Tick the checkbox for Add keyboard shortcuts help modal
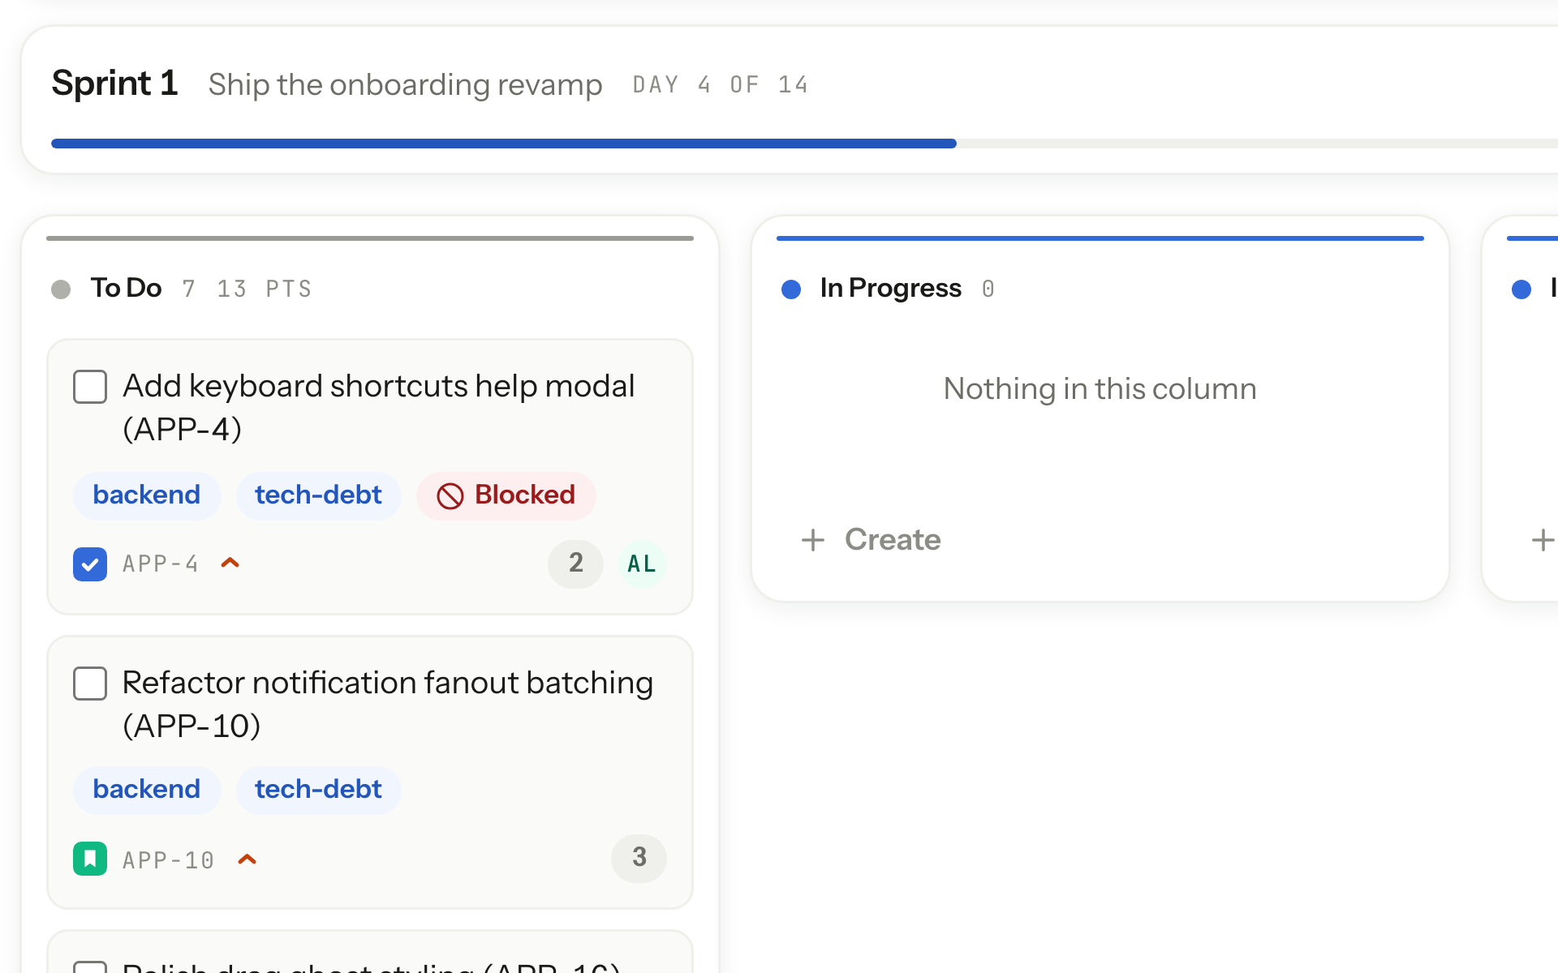The image size is (1558, 973). (x=90, y=387)
